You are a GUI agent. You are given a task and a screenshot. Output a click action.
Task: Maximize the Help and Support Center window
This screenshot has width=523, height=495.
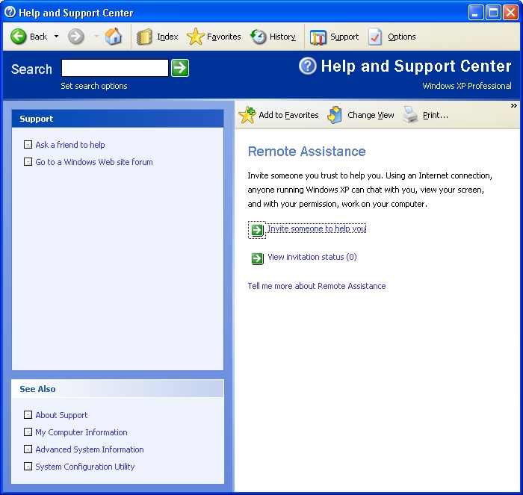(x=493, y=13)
